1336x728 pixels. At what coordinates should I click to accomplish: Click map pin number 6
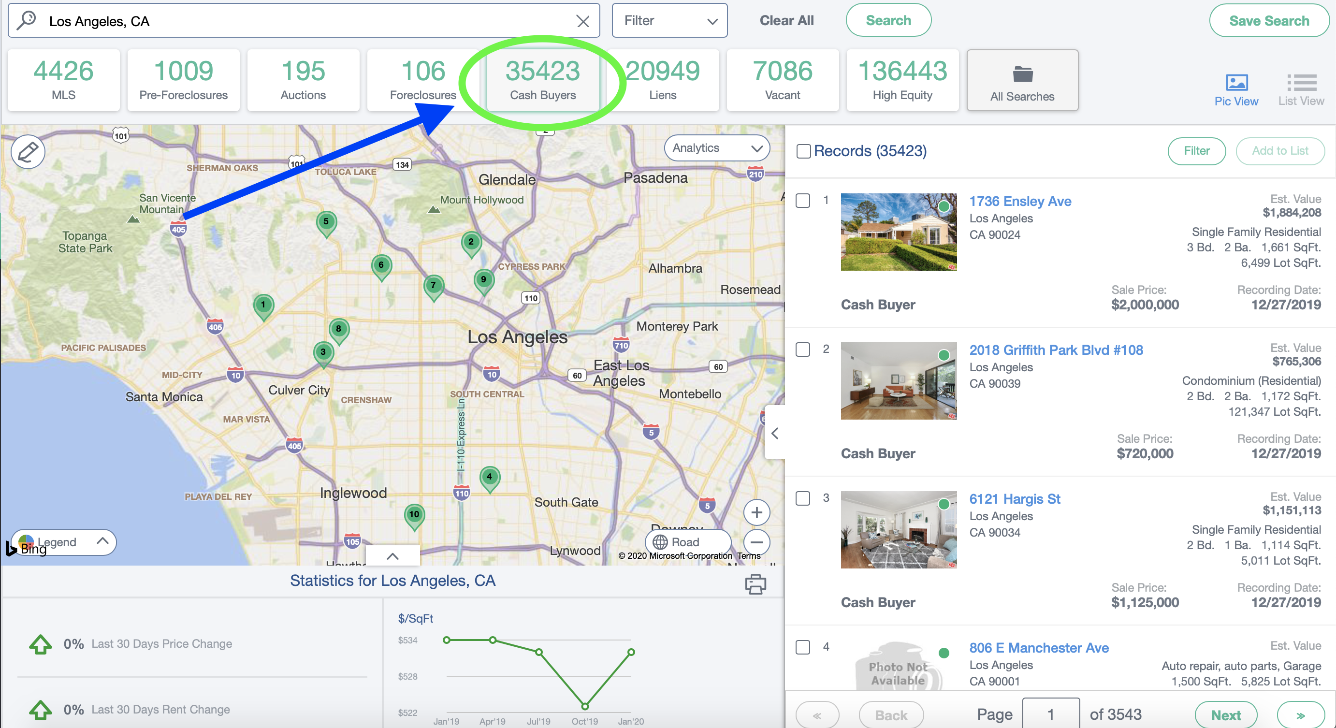point(381,267)
